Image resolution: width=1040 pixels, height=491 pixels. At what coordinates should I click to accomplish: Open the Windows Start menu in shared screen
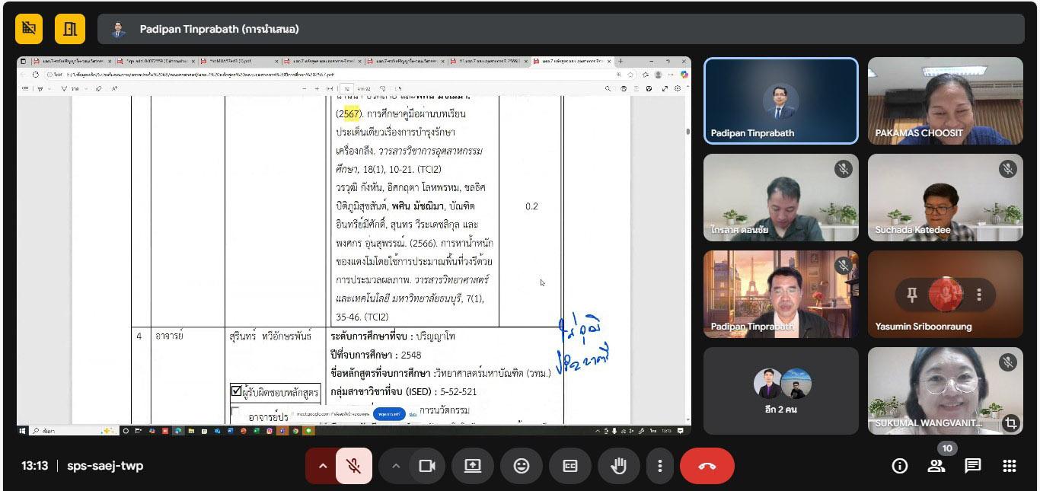[22, 431]
